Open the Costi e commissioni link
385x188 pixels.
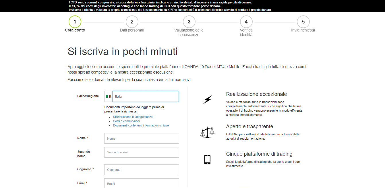click(x=126, y=121)
